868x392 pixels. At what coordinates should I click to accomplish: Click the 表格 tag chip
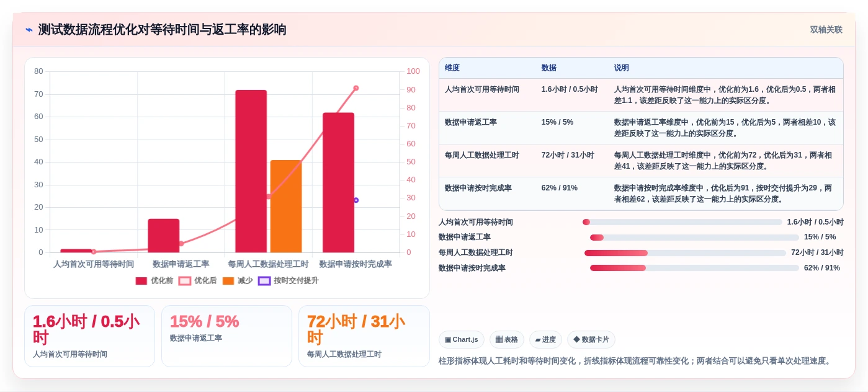[x=507, y=339]
